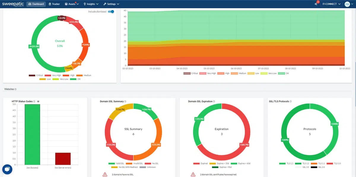Click help icon next to Domain SSL Summary
This screenshot has height=177, width=356.
click(x=125, y=102)
